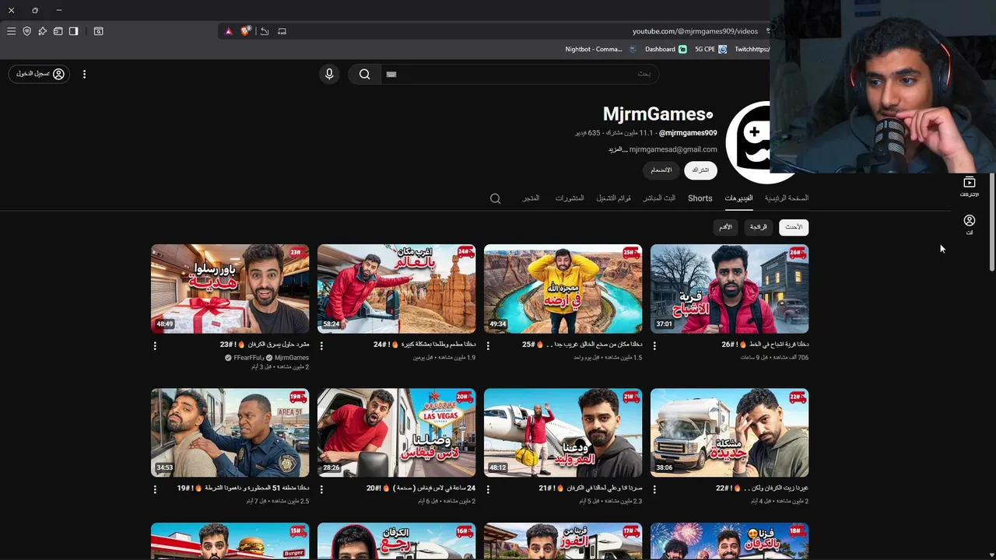Image resolution: width=996 pixels, height=560 pixels.
Task: Click the YouTube URL in address bar
Action: coord(695,31)
